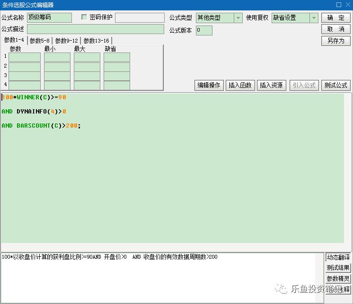Click the WINNER(C) formula line
Image resolution: width=353 pixels, height=304 pixels.
click(34, 97)
